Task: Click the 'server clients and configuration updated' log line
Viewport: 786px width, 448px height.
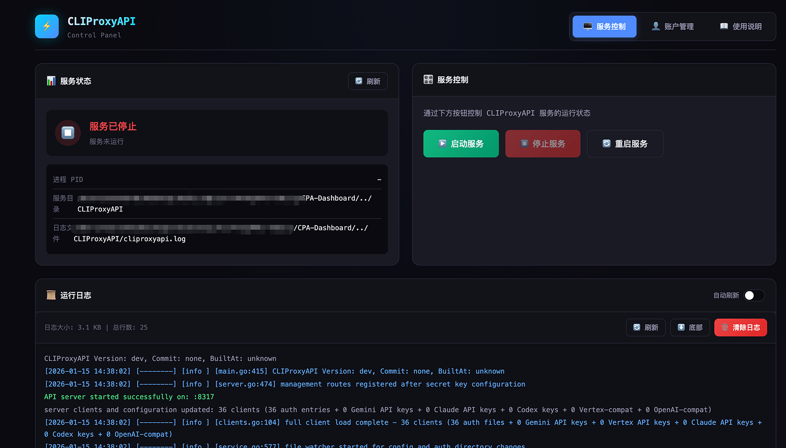Action: (378, 410)
